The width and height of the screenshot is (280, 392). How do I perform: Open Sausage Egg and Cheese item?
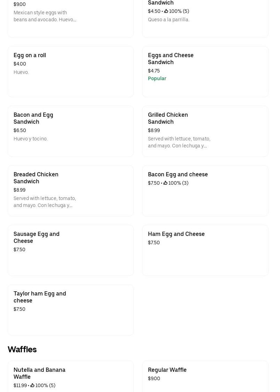[70, 250]
